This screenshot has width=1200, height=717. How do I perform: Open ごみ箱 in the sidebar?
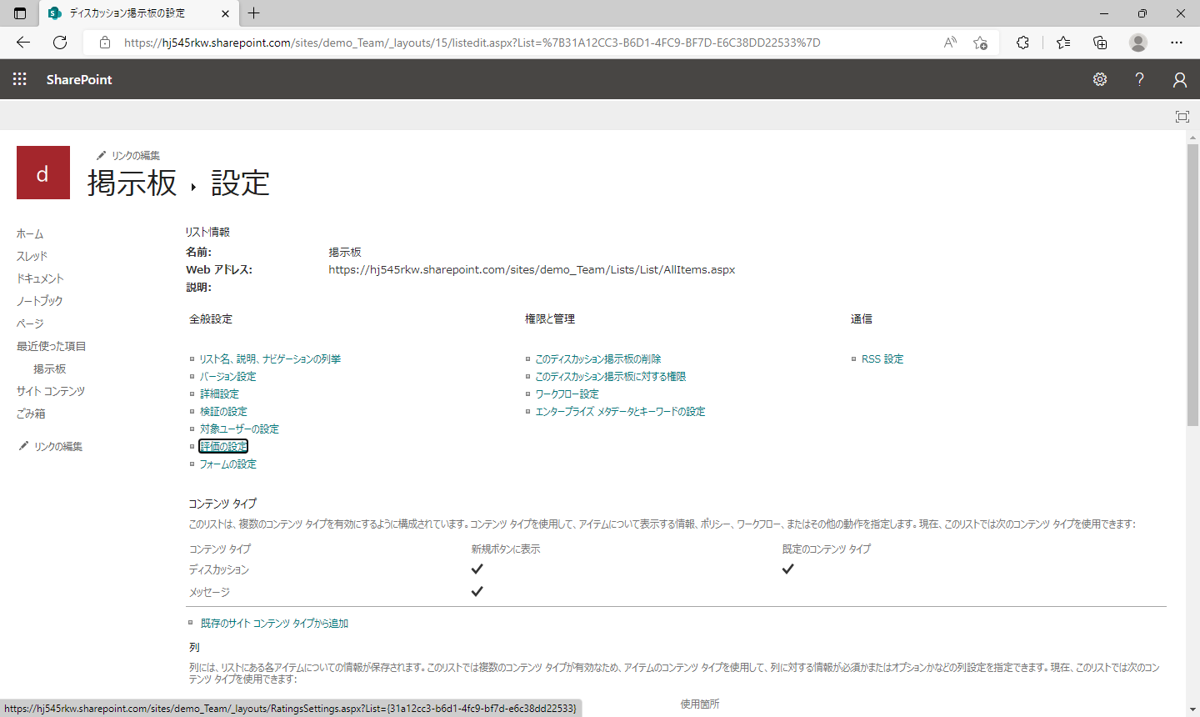(31, 414)
